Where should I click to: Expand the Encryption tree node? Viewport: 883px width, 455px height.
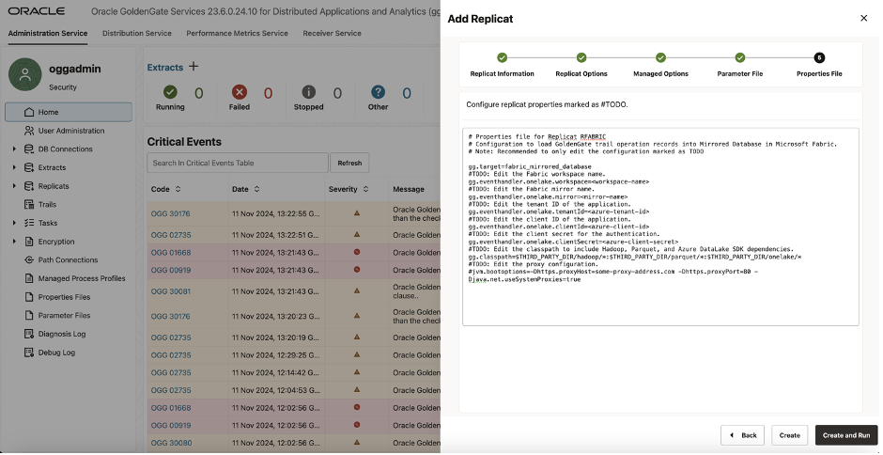click(14, 242)
